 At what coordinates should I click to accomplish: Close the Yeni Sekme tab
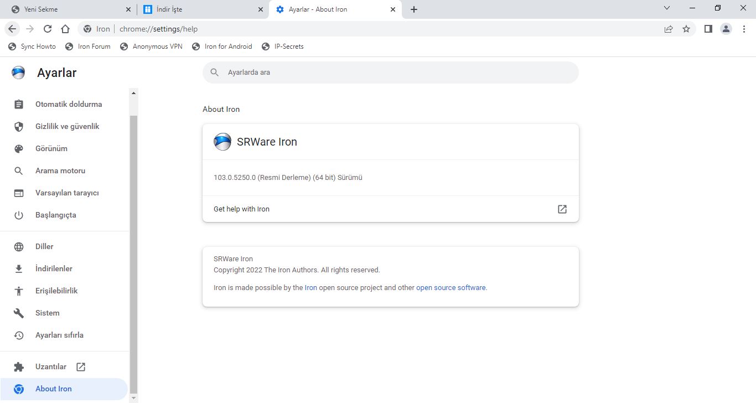pos(128,9)
